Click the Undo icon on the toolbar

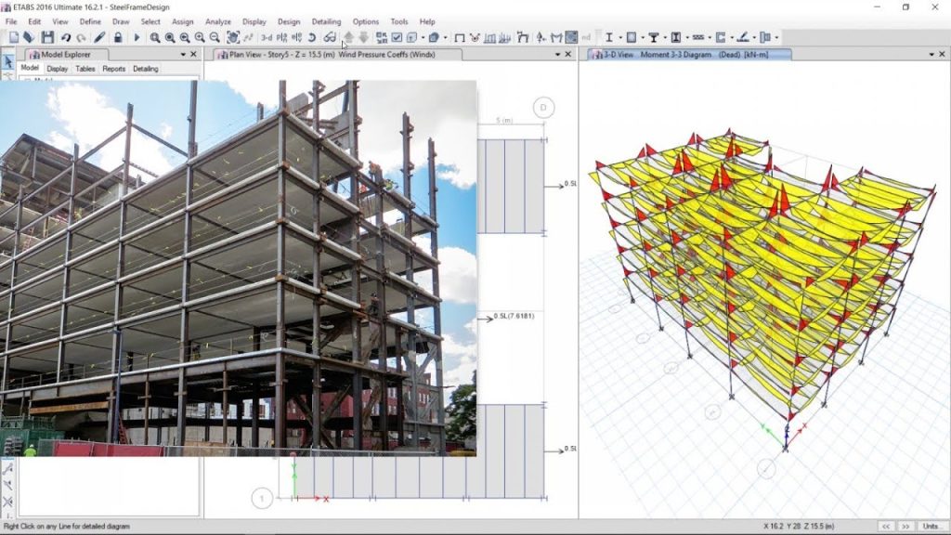[x=67, y=35]
